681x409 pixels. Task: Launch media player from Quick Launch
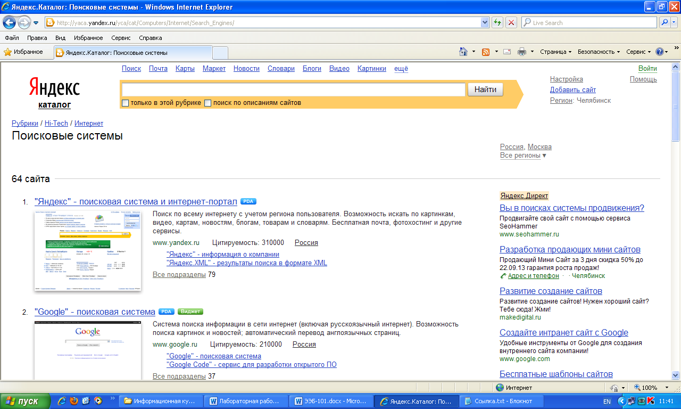coord(97,400)
